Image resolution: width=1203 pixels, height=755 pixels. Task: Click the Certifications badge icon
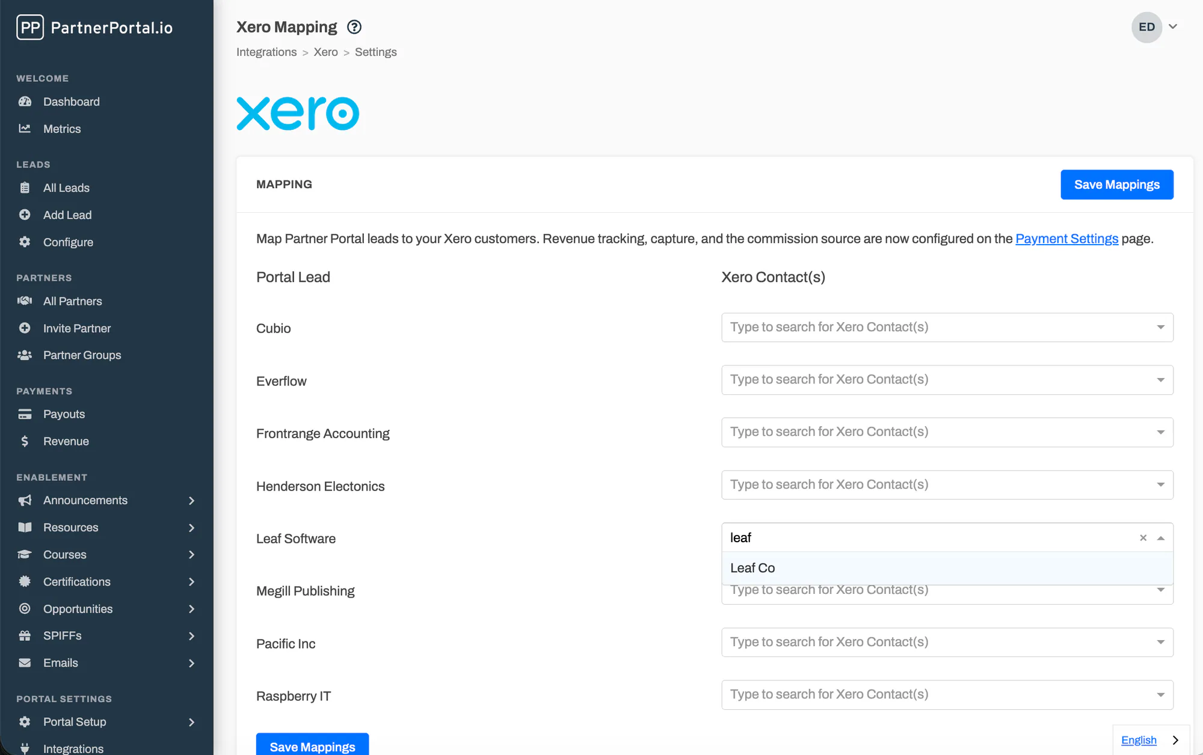[25, 581]
